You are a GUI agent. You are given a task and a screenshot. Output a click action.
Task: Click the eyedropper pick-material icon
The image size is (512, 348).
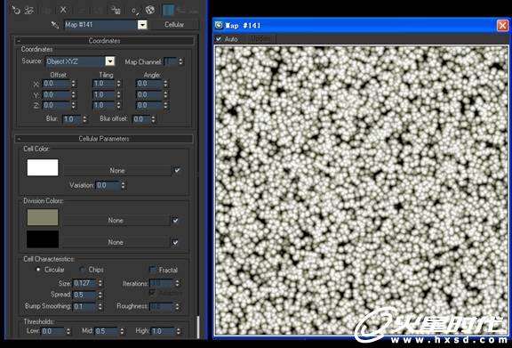(54, 25)
